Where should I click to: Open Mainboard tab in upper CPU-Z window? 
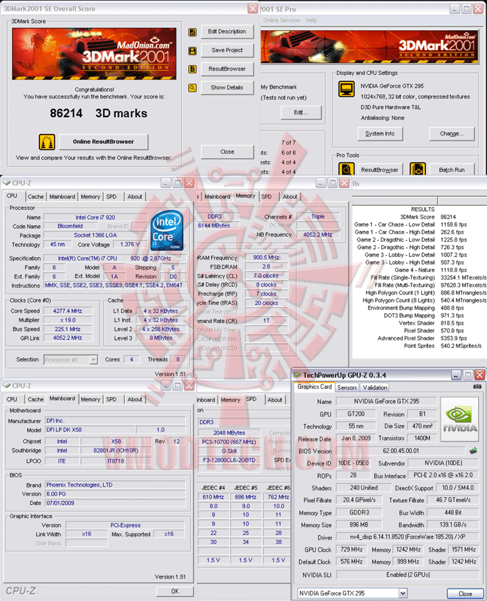[62, 197]
